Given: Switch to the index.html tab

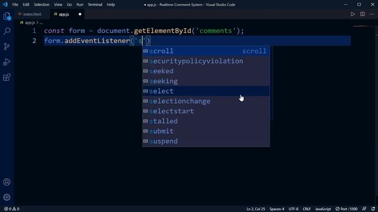Looking at the screenshot, I should click(x=32, y=14).
